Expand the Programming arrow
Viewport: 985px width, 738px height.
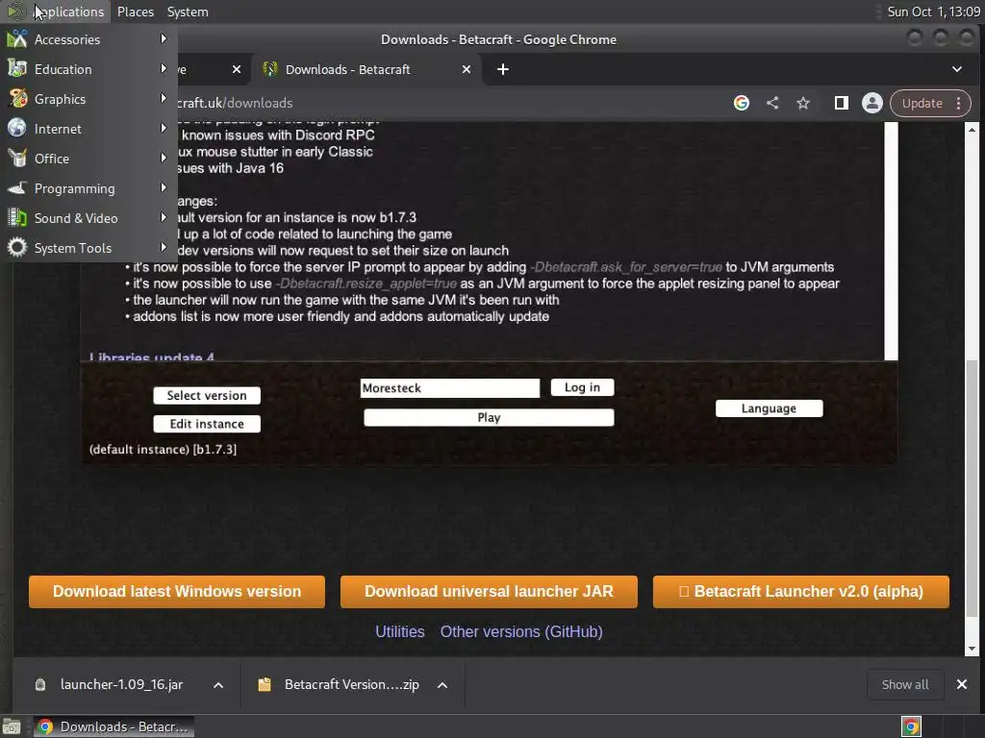pyautogui.click(x=164, y=187)
